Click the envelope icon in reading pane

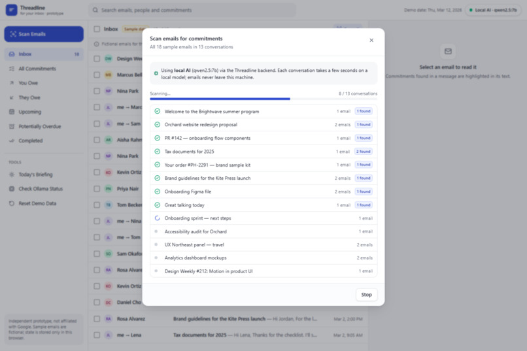pos(448,52)
